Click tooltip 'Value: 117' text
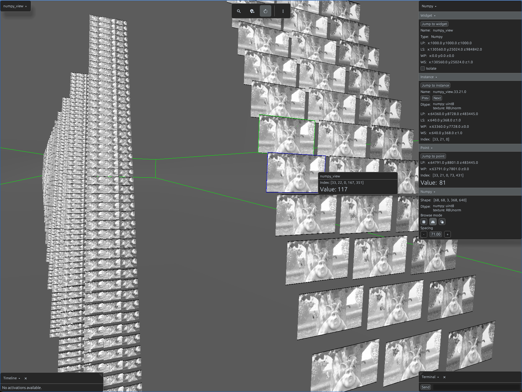522x392 pixels. point(334,189)
